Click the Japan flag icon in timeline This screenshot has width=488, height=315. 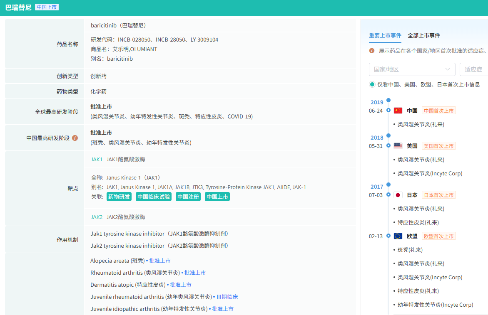[398, 195]
